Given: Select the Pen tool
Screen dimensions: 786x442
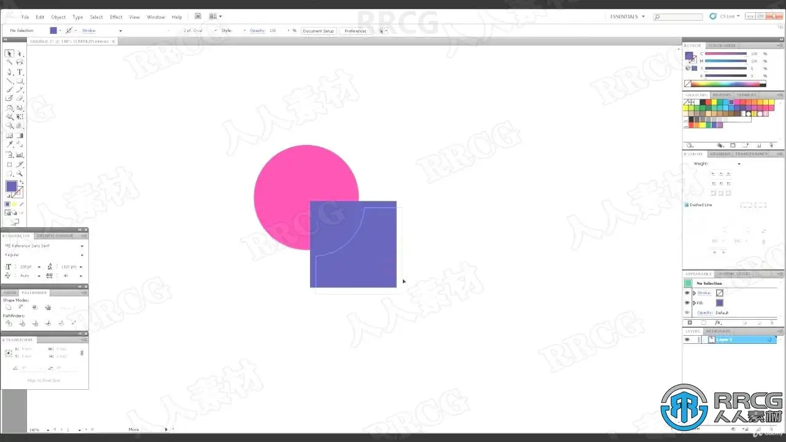Looking at the screenshot, I should (9, 72).
